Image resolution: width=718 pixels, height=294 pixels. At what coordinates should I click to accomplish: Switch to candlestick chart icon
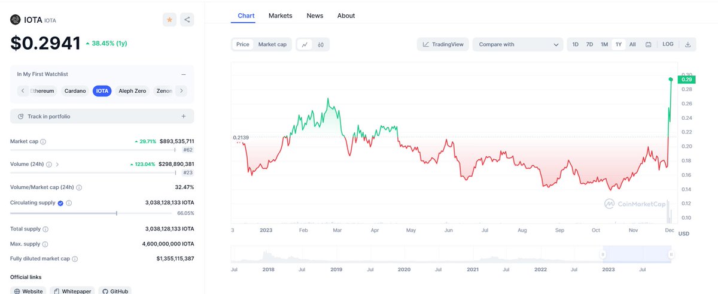[x=321, y=44]
